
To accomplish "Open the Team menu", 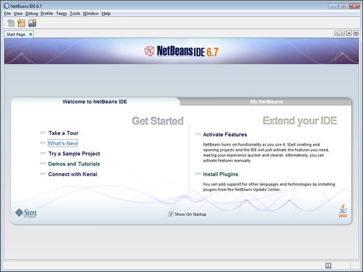I will click(61, 14).
